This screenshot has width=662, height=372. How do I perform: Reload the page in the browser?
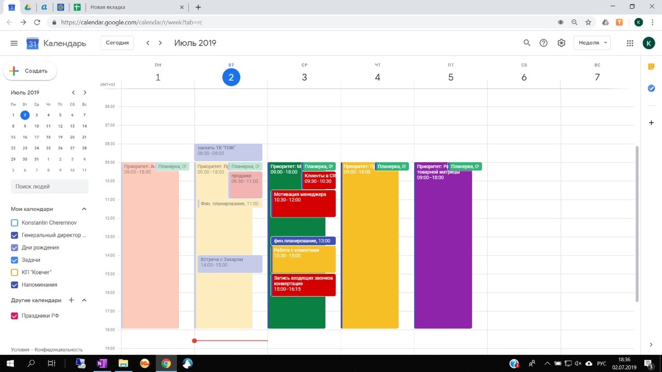point(37,22)
